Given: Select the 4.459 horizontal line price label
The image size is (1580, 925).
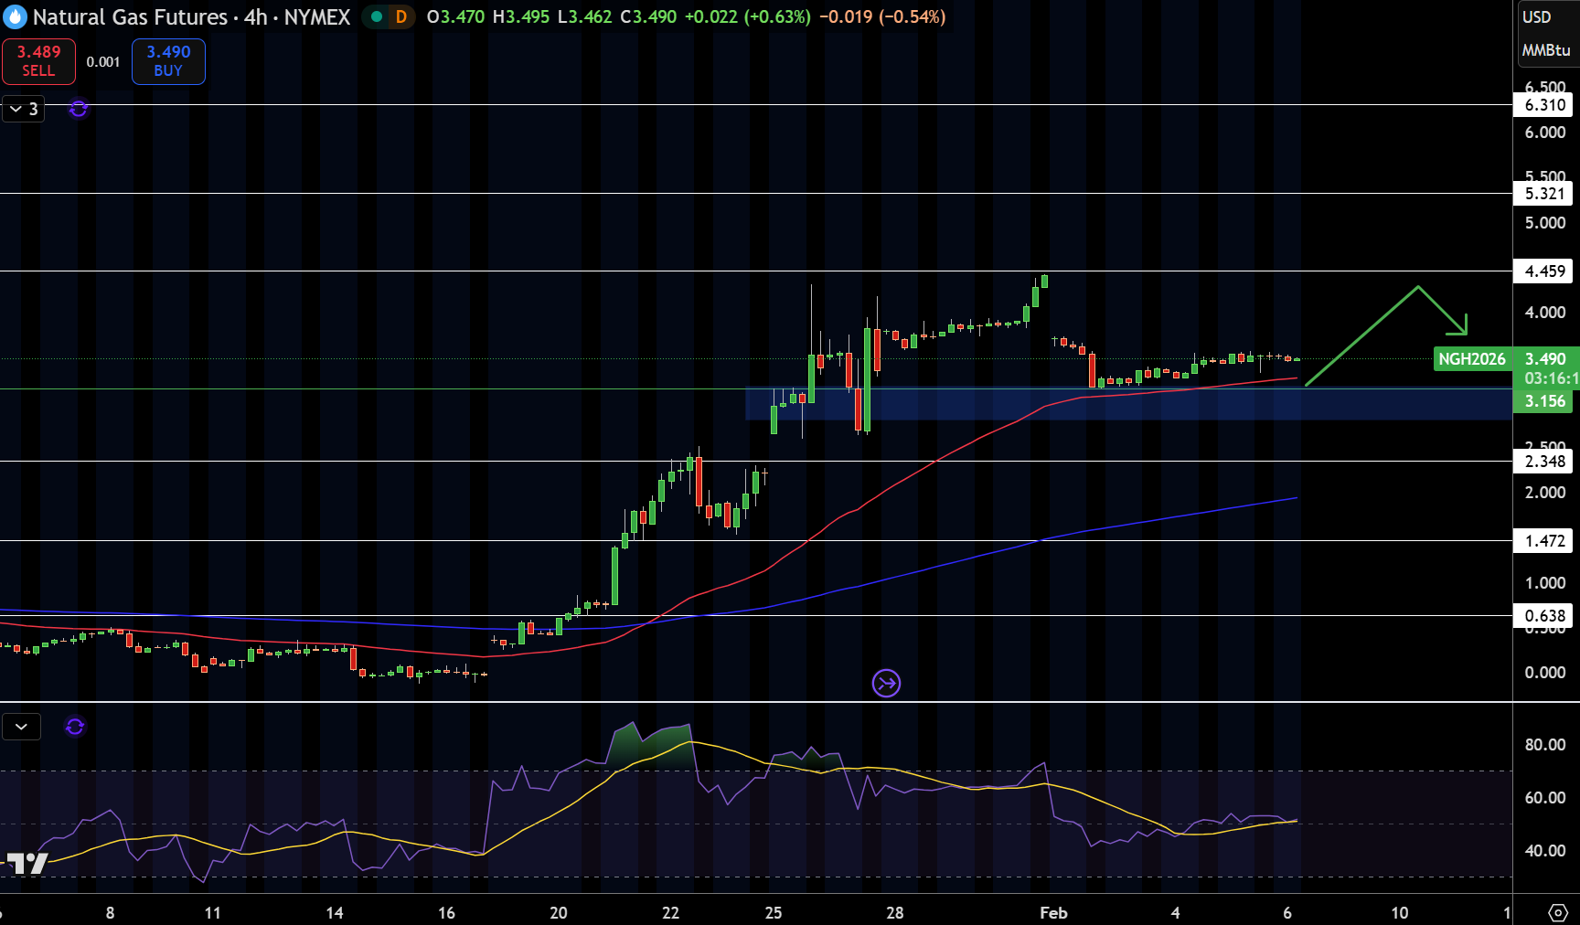Looking at the screenshot, I should (1545, 271).
